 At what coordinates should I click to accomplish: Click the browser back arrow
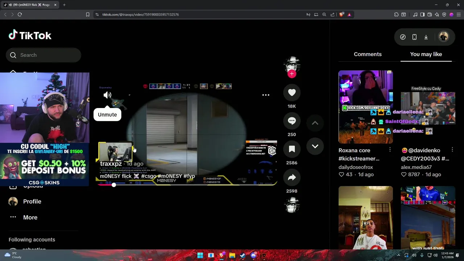[5, 14]
